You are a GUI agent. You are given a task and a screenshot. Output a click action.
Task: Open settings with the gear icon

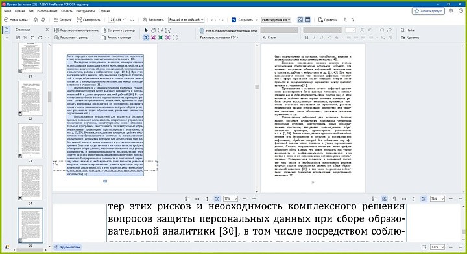[x=451, y=11]
